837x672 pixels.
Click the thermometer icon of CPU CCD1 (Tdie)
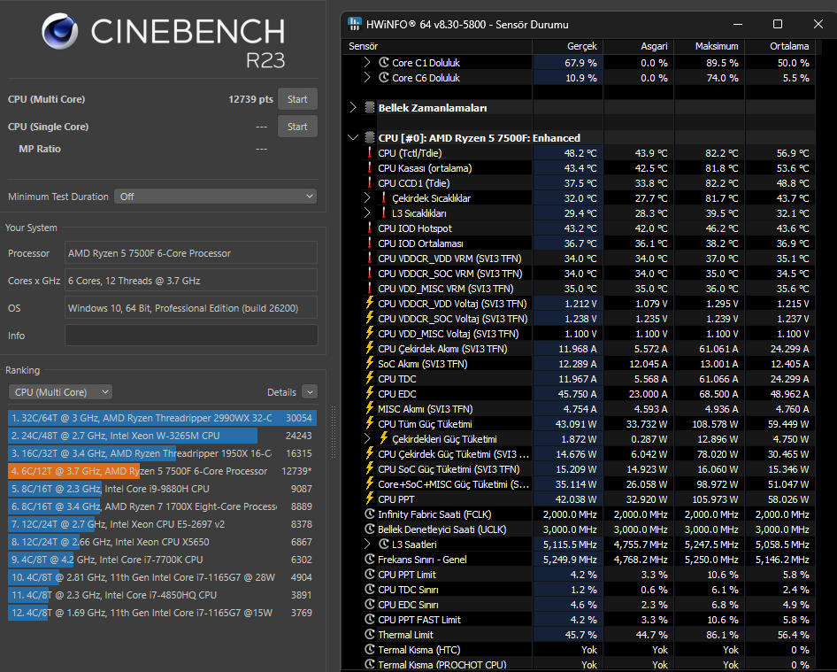369,182
